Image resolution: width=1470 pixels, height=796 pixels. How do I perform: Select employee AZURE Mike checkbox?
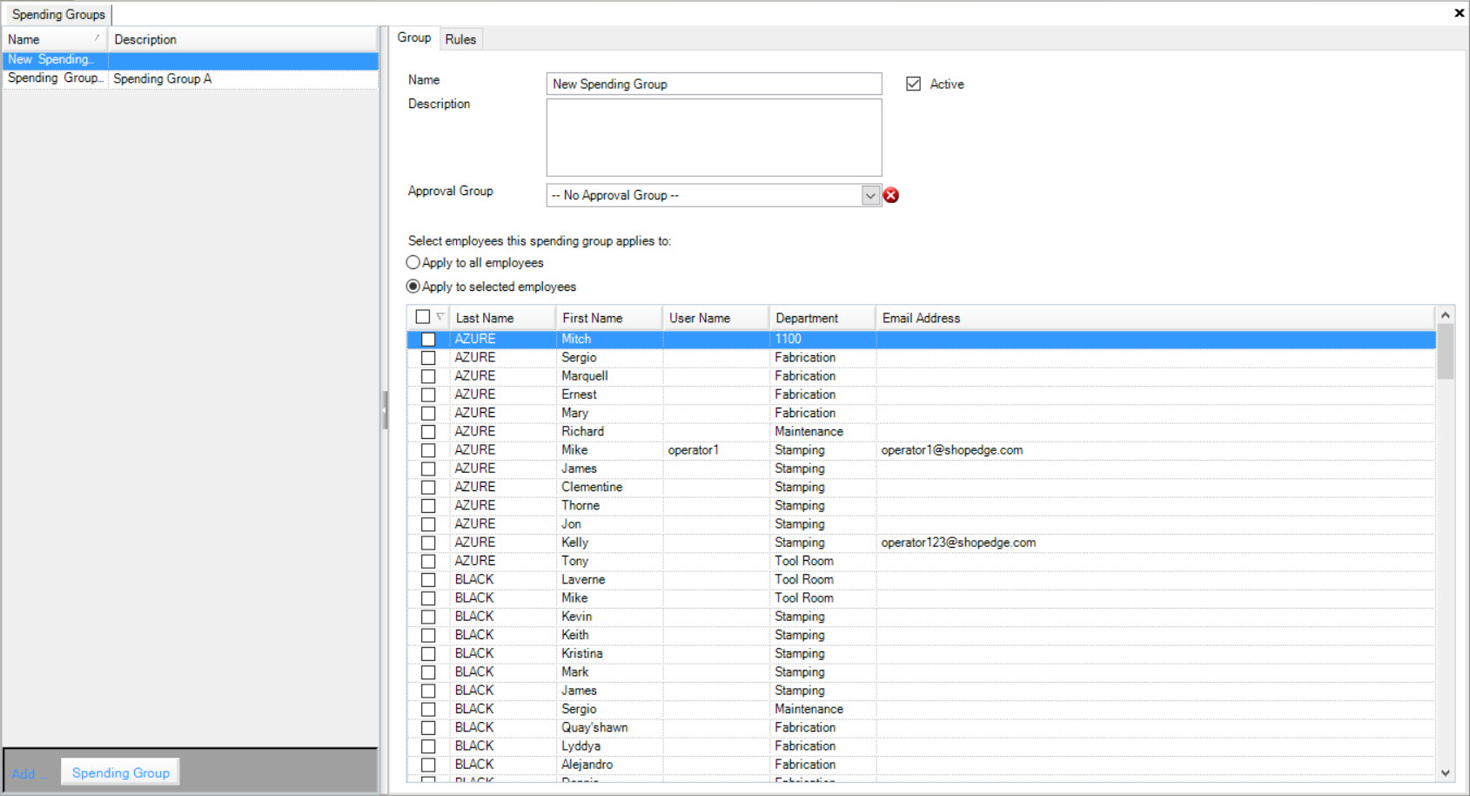tap(428, 450)
